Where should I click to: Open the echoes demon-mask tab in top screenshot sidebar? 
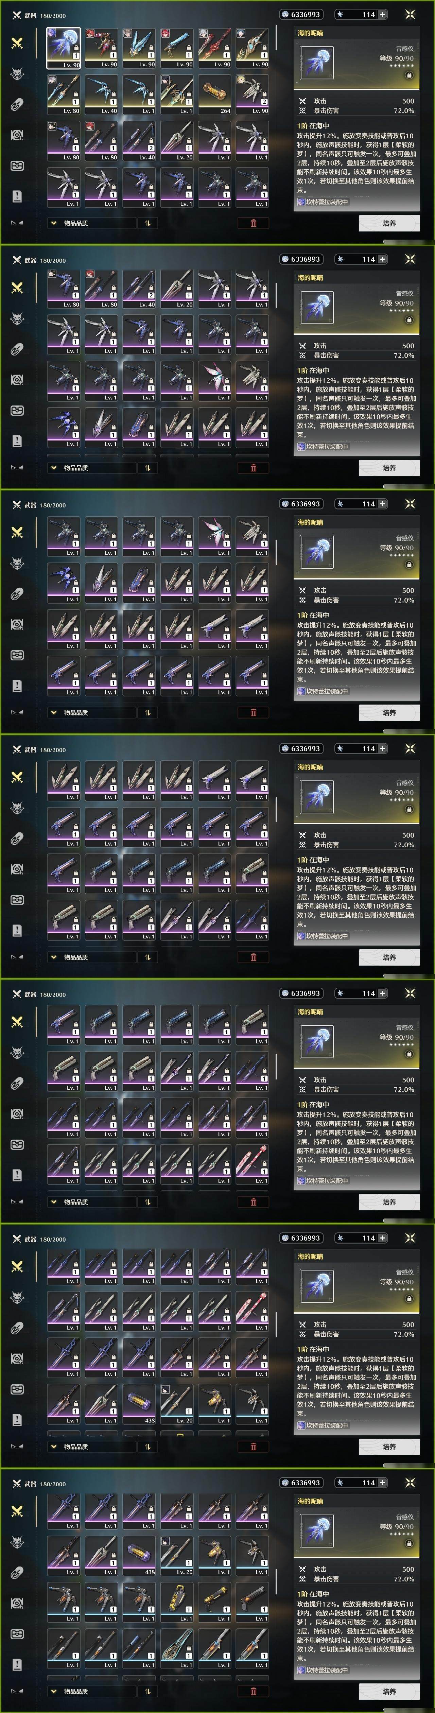17,73
